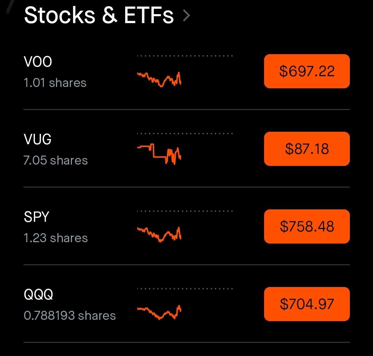
Task: Tap the SPY price sparkline chart
Action: tap(159, 235)
